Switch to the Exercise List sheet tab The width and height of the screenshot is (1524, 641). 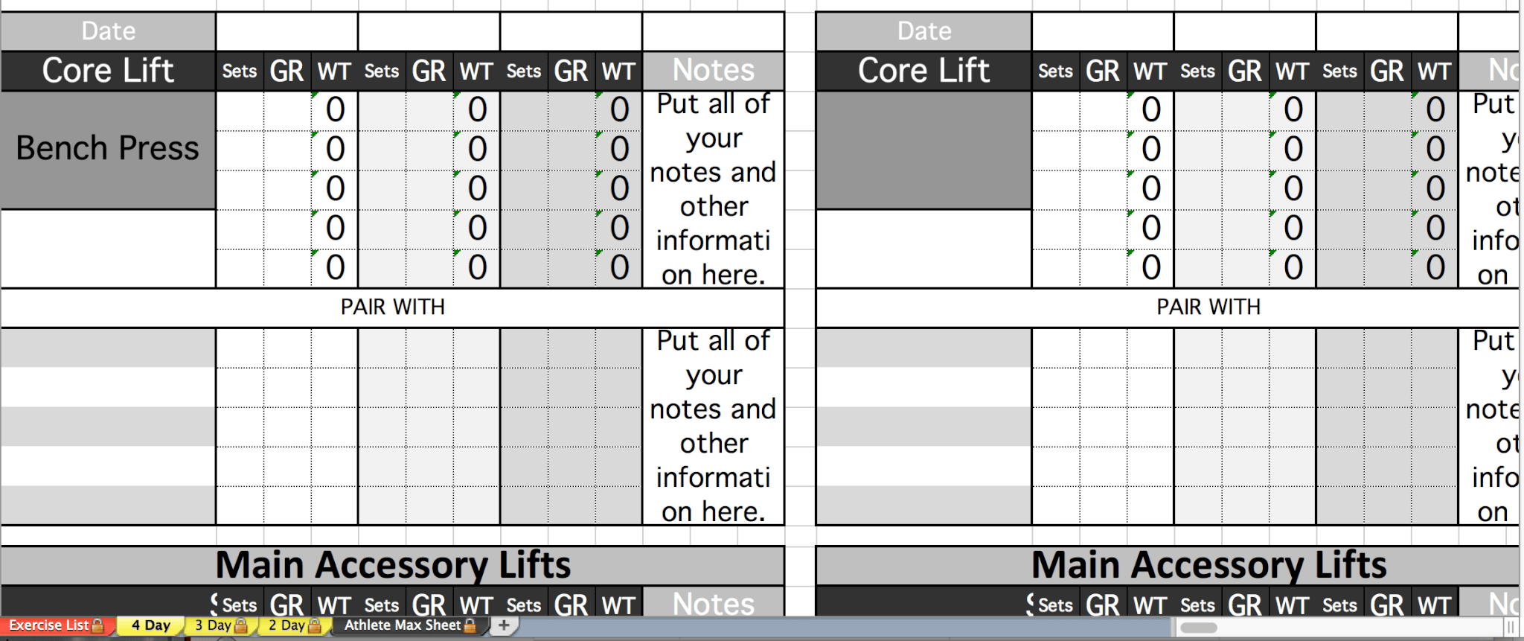(56, 626)
